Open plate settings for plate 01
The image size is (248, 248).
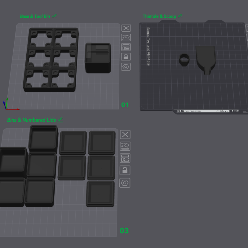(x=126, y=67)
